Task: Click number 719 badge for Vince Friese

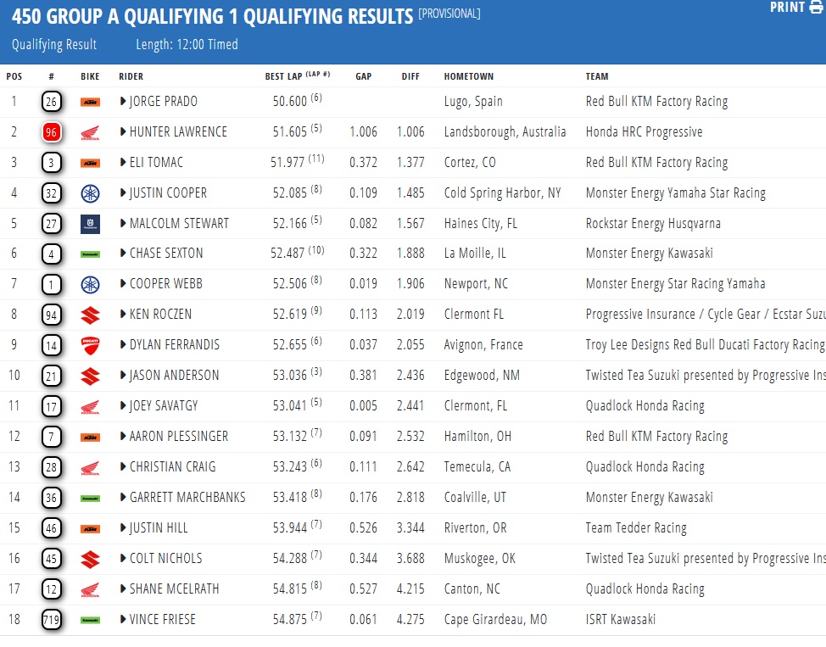Action: click(51, 620)
